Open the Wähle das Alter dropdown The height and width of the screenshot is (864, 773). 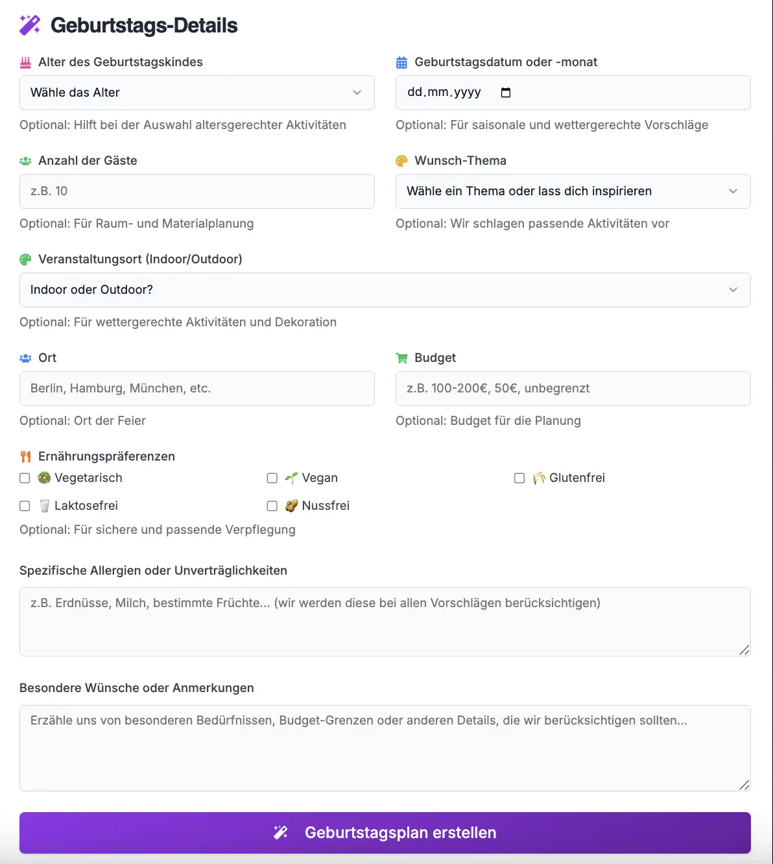(x=197, y=93)
